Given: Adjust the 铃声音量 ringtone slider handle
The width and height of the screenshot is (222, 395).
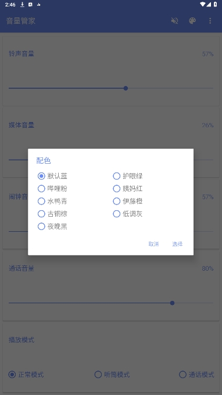Looking at the screenshot, I should [126, 88].
